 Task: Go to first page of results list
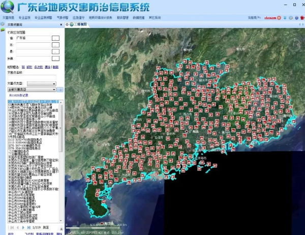pos(12,227)
